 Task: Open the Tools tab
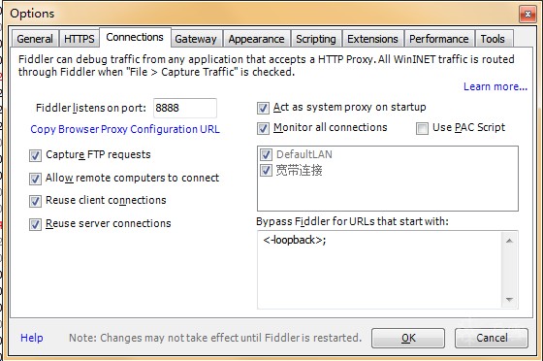(x=493, y=39)
